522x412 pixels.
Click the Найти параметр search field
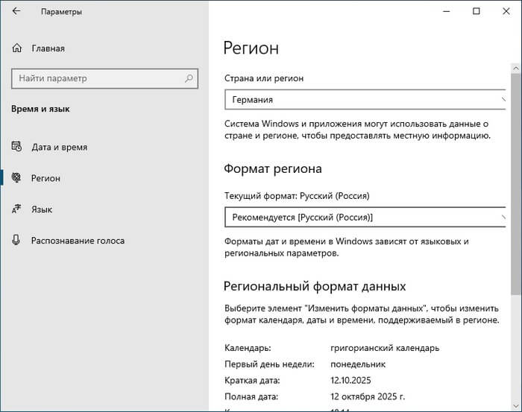(97, 77)
